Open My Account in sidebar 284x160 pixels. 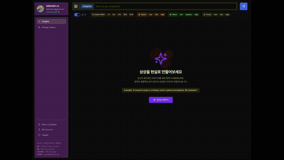coord(51,130)
